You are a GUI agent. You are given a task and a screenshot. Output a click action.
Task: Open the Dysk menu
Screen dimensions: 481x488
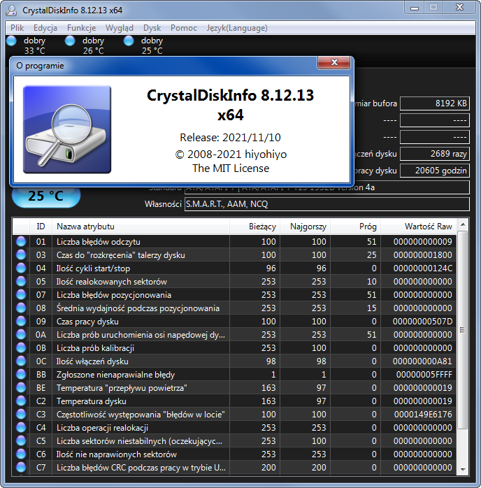[152, 28]
